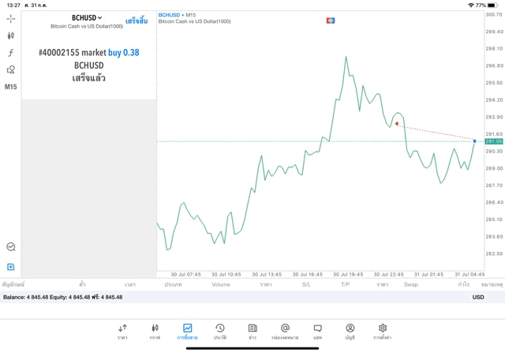Open the News (ข่าว) icon

click(252, 331)
